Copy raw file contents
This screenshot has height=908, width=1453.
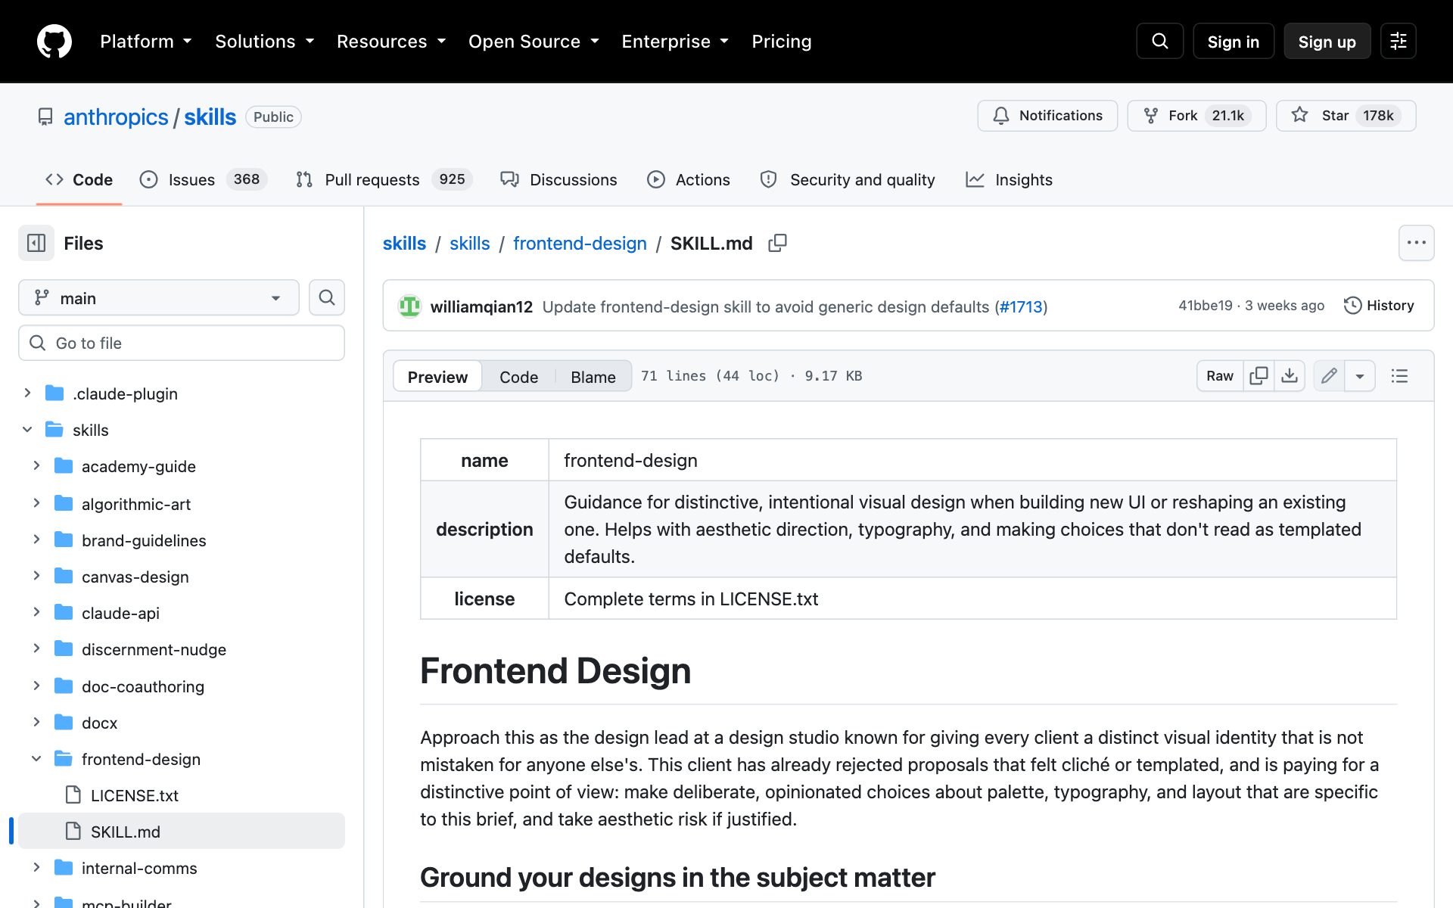point(1259,376)
